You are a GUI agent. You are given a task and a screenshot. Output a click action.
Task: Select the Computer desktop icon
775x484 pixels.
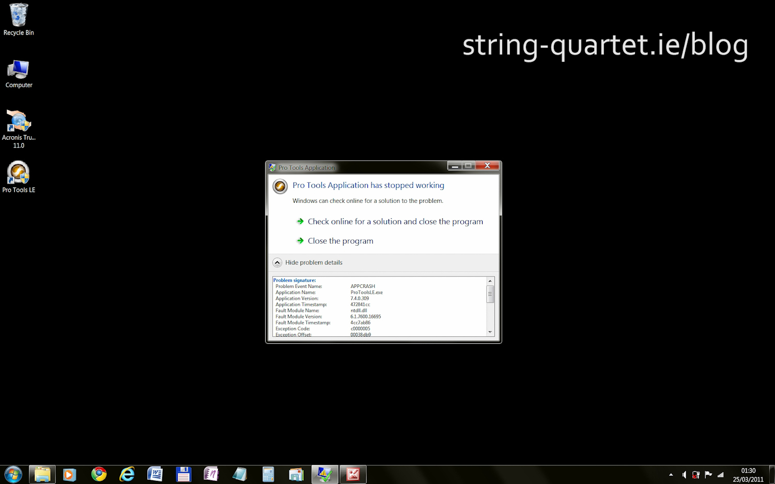tap(19, 72)
